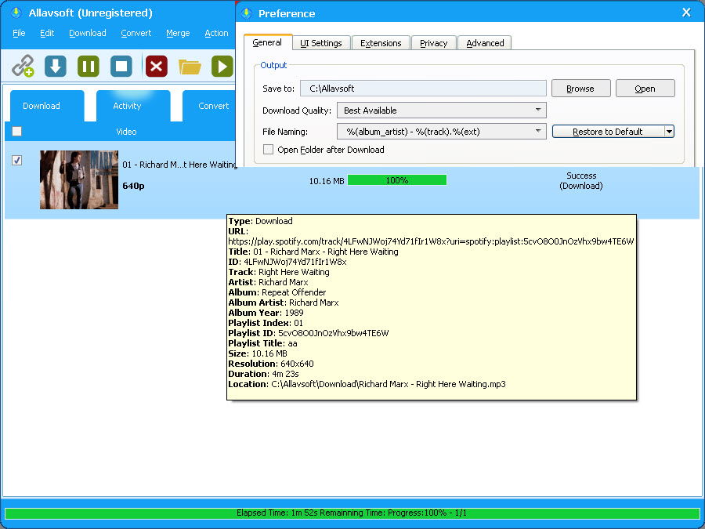Click the Save to path field
Screen dimensions: 705x529
click(423, 89)
